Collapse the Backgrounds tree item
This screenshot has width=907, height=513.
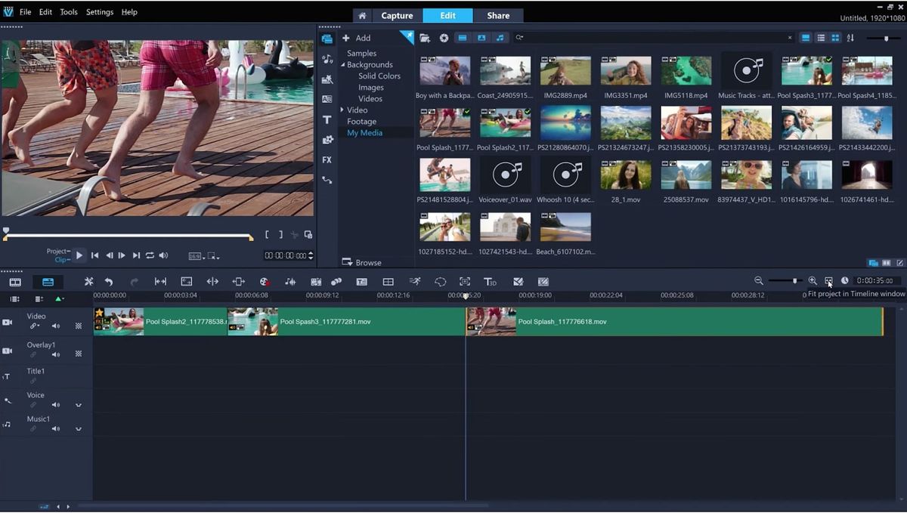point(342,64)
